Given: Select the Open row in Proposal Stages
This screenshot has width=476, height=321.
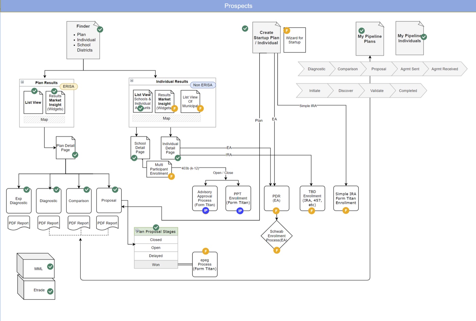Looking at the screenshot, I should [x=156, y=248].
